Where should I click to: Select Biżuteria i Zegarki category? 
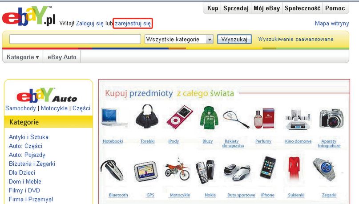(x=32, y=164)
